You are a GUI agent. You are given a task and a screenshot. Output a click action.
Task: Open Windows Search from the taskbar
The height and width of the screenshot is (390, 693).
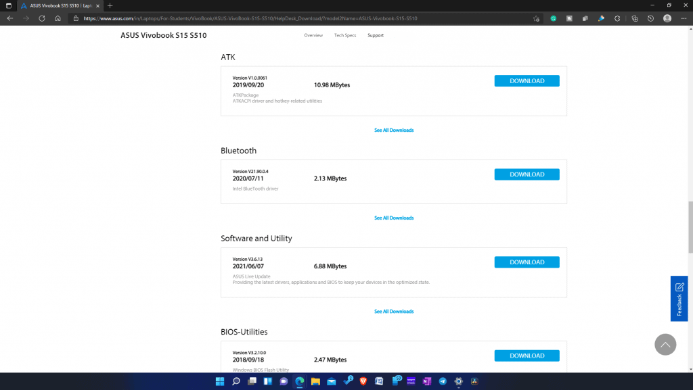[236, 381]
